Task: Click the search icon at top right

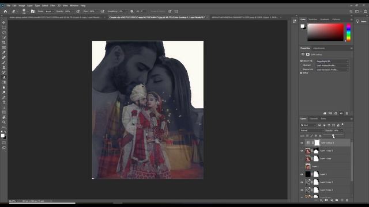Action: point(351,11)
